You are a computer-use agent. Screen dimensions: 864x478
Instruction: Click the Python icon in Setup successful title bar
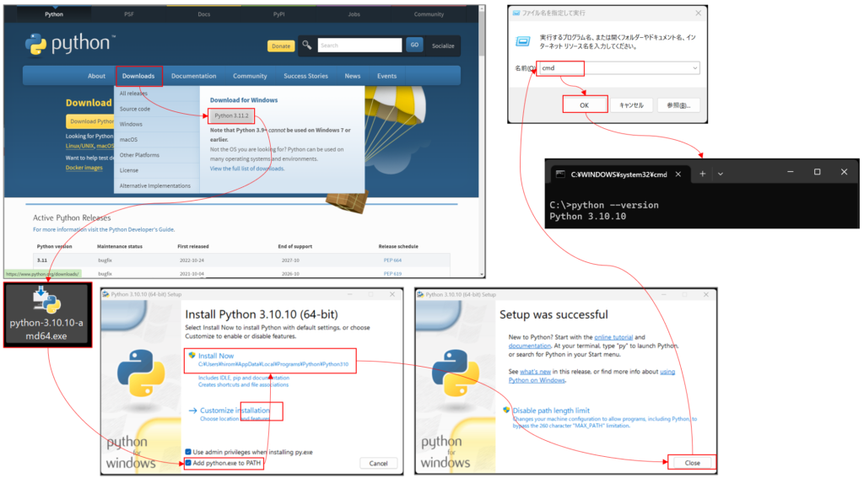420,294
